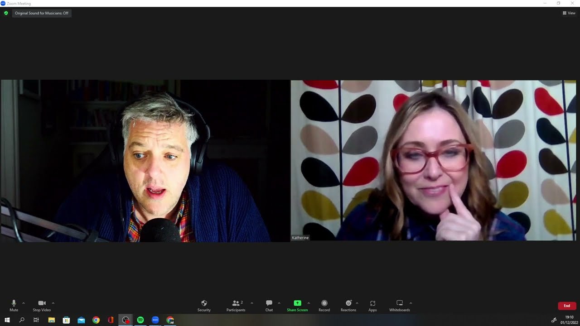This screenshot has height=326, width=580.
Task: Open Microsoft Office from taskbar
Action: (111, 320)
